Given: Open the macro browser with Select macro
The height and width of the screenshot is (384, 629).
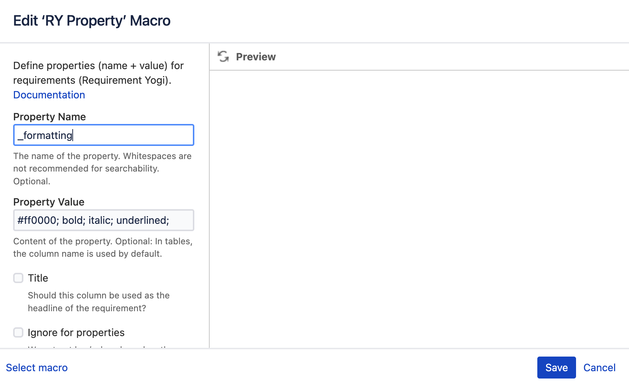Looking at the screenshot, I should [x=37, y=368].
